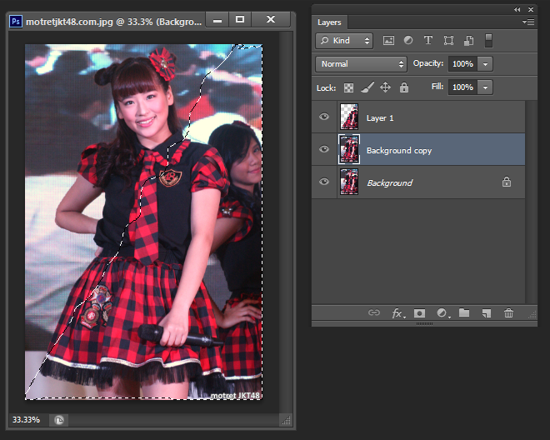Viewport: 550px width, 440px height.
Task: Select the Layer 1 row
Action: pyautogui.click(x=418, y=117)
